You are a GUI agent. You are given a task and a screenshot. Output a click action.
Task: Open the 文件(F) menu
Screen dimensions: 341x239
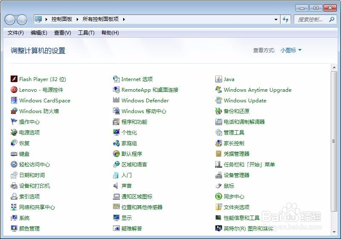click(x=16, y=33)
